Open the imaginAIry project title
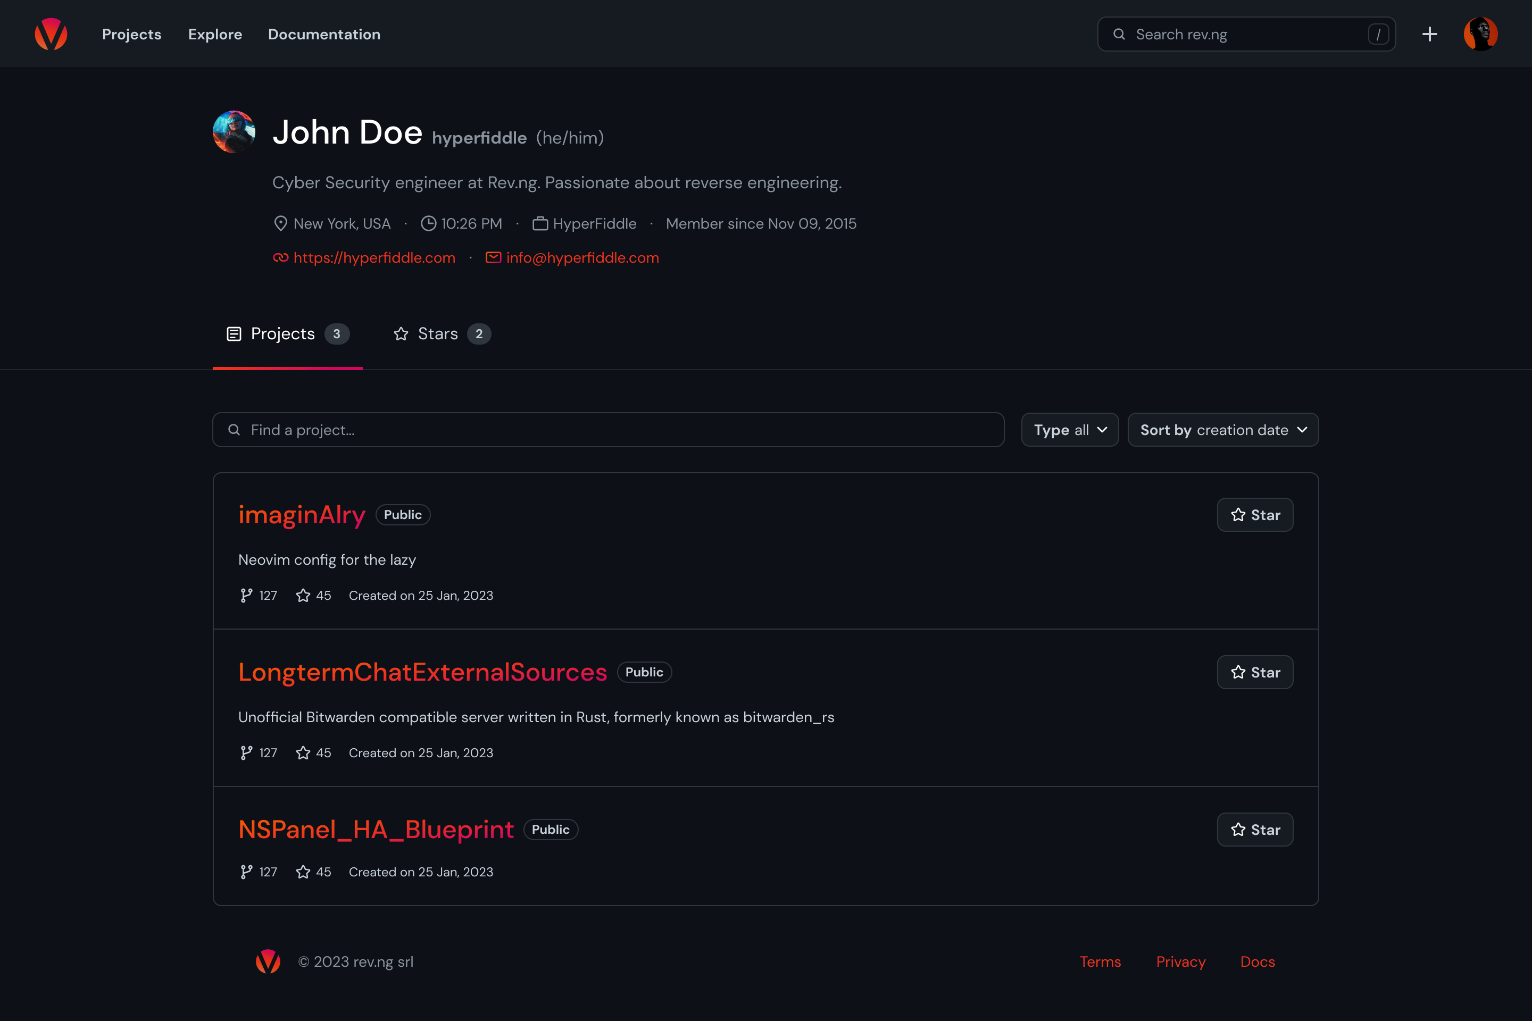 [x=302, y=515]
